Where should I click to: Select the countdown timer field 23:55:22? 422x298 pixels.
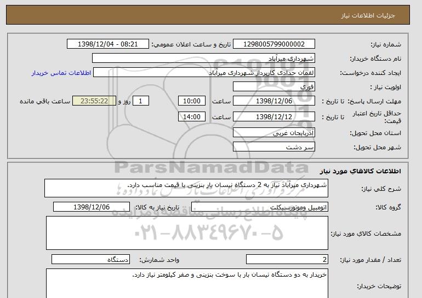click(x=94, y=101)
